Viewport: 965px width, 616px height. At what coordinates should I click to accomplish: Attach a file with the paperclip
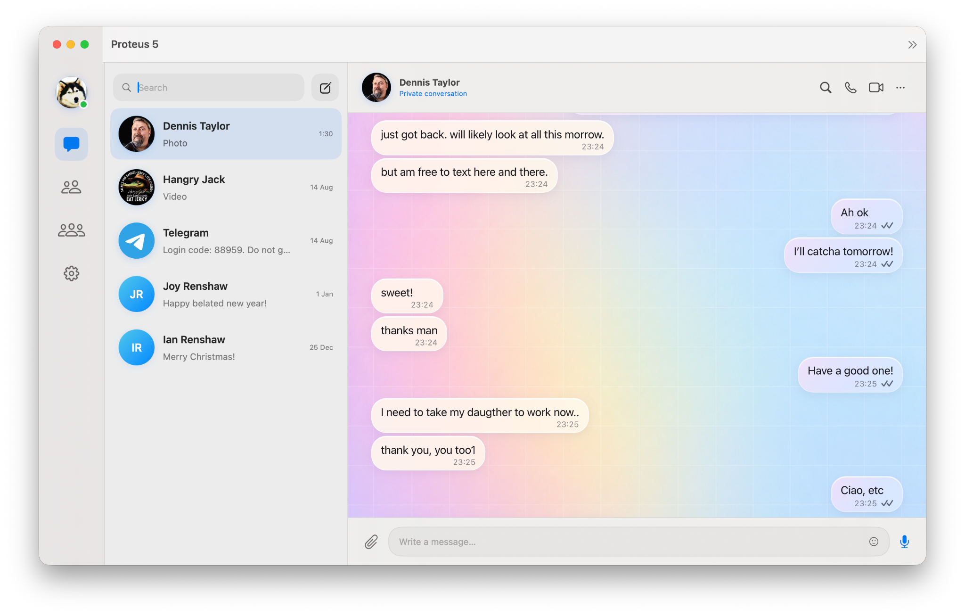371,542
